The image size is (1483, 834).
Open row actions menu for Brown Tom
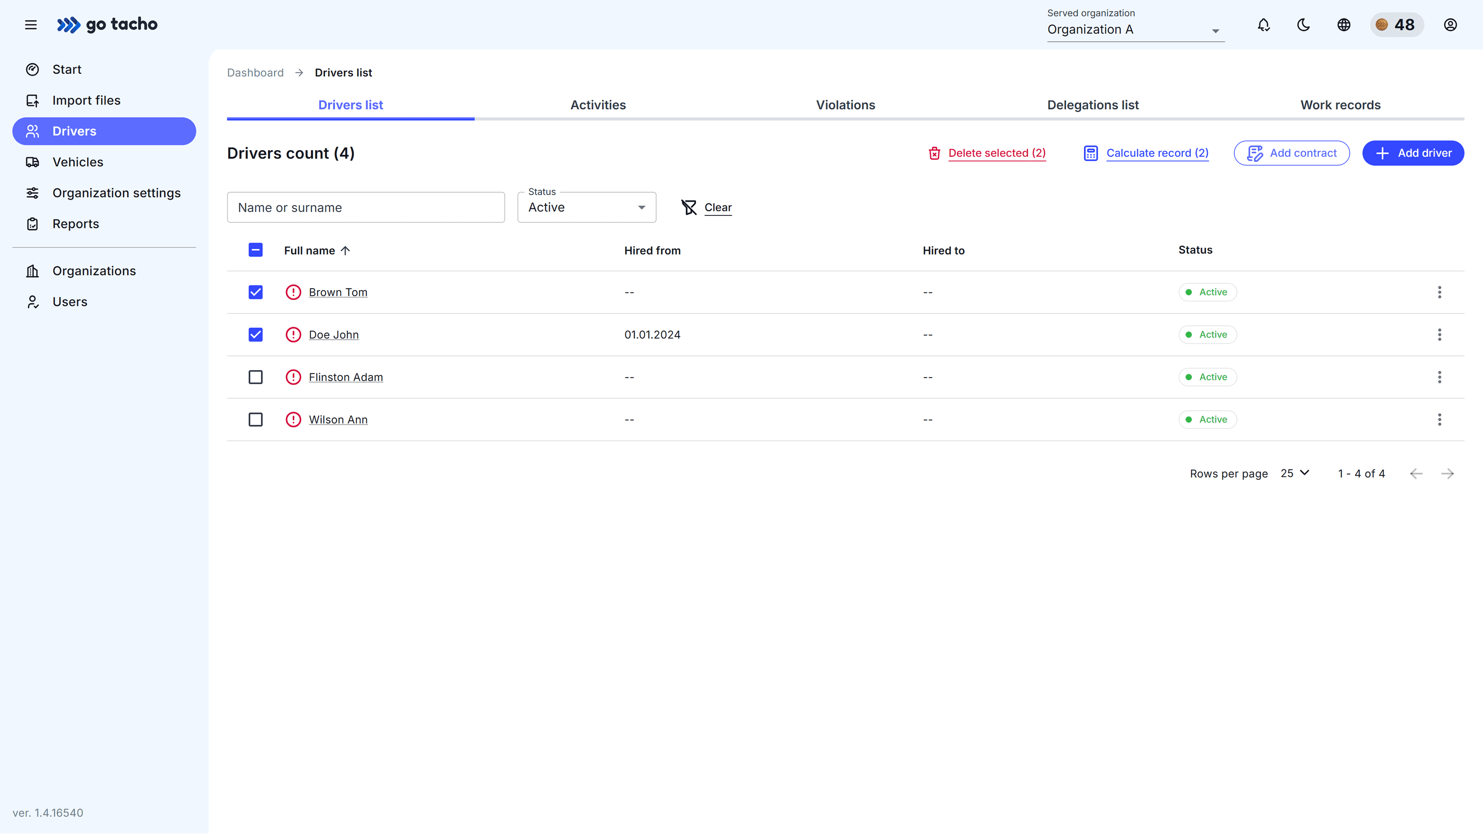(x=1439, y=292)
